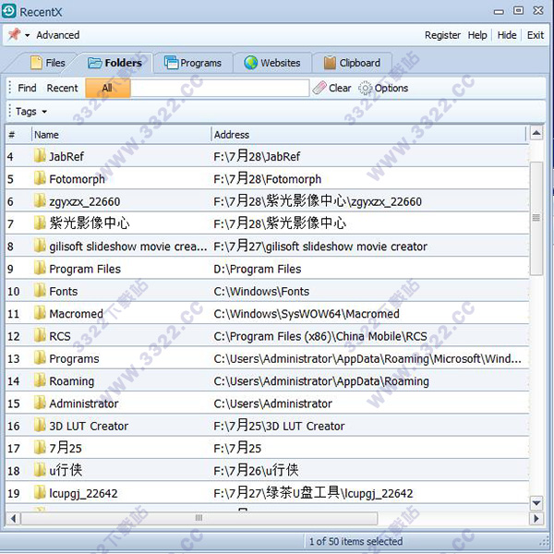
Task: Select the Recent filter
Action: [x=62, y=88]
